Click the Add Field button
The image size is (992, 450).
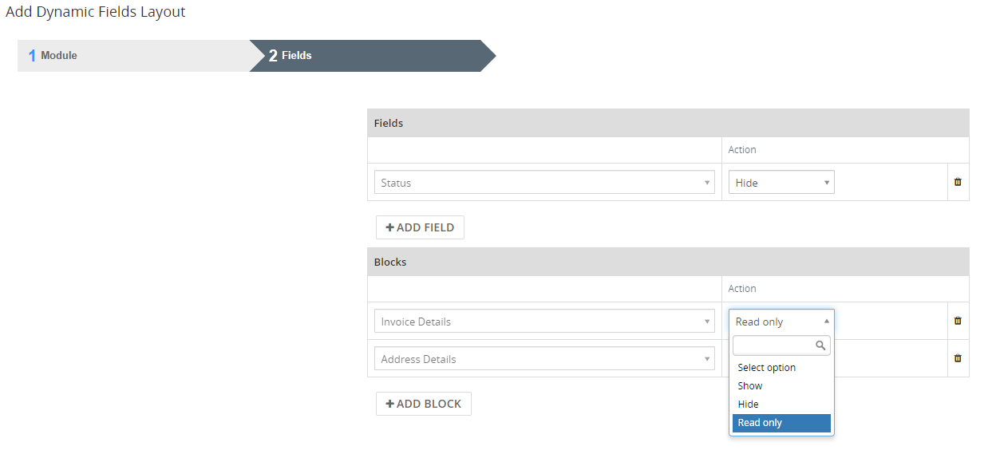tap(420, 227)
